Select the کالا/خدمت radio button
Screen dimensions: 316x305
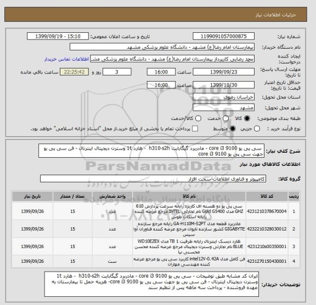point(198,118)
